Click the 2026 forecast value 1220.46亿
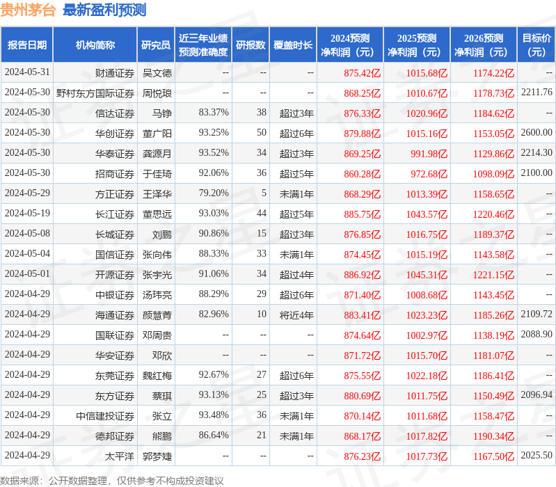 pos(493,214)
